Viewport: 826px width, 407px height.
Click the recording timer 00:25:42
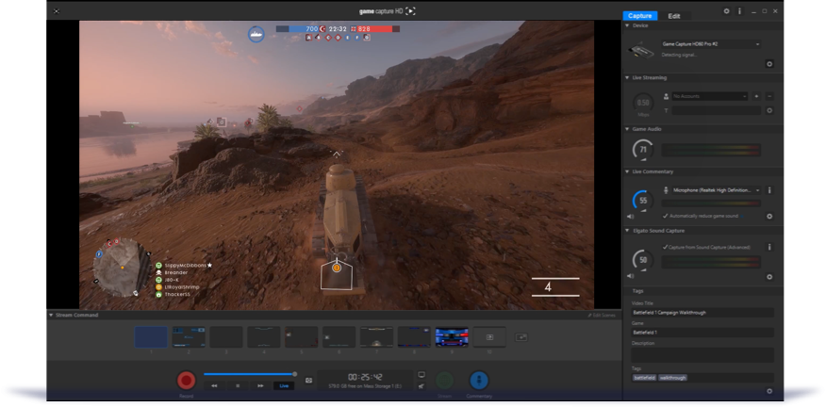coord(365,377)
